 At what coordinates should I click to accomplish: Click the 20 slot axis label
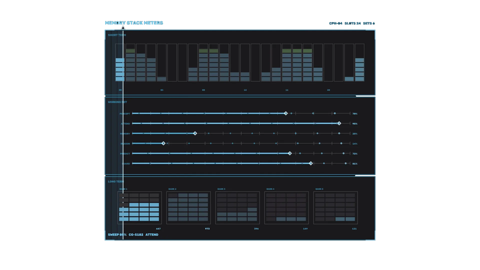tap(328, 90)
